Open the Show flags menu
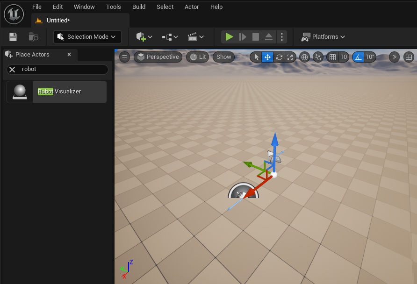 pyautogui.click(x=223, y=57)
